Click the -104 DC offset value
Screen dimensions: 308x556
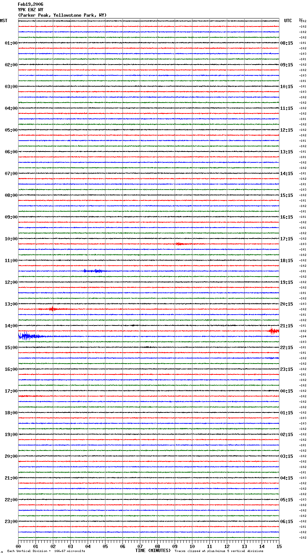pyautogui.click(x=303, y=336)
